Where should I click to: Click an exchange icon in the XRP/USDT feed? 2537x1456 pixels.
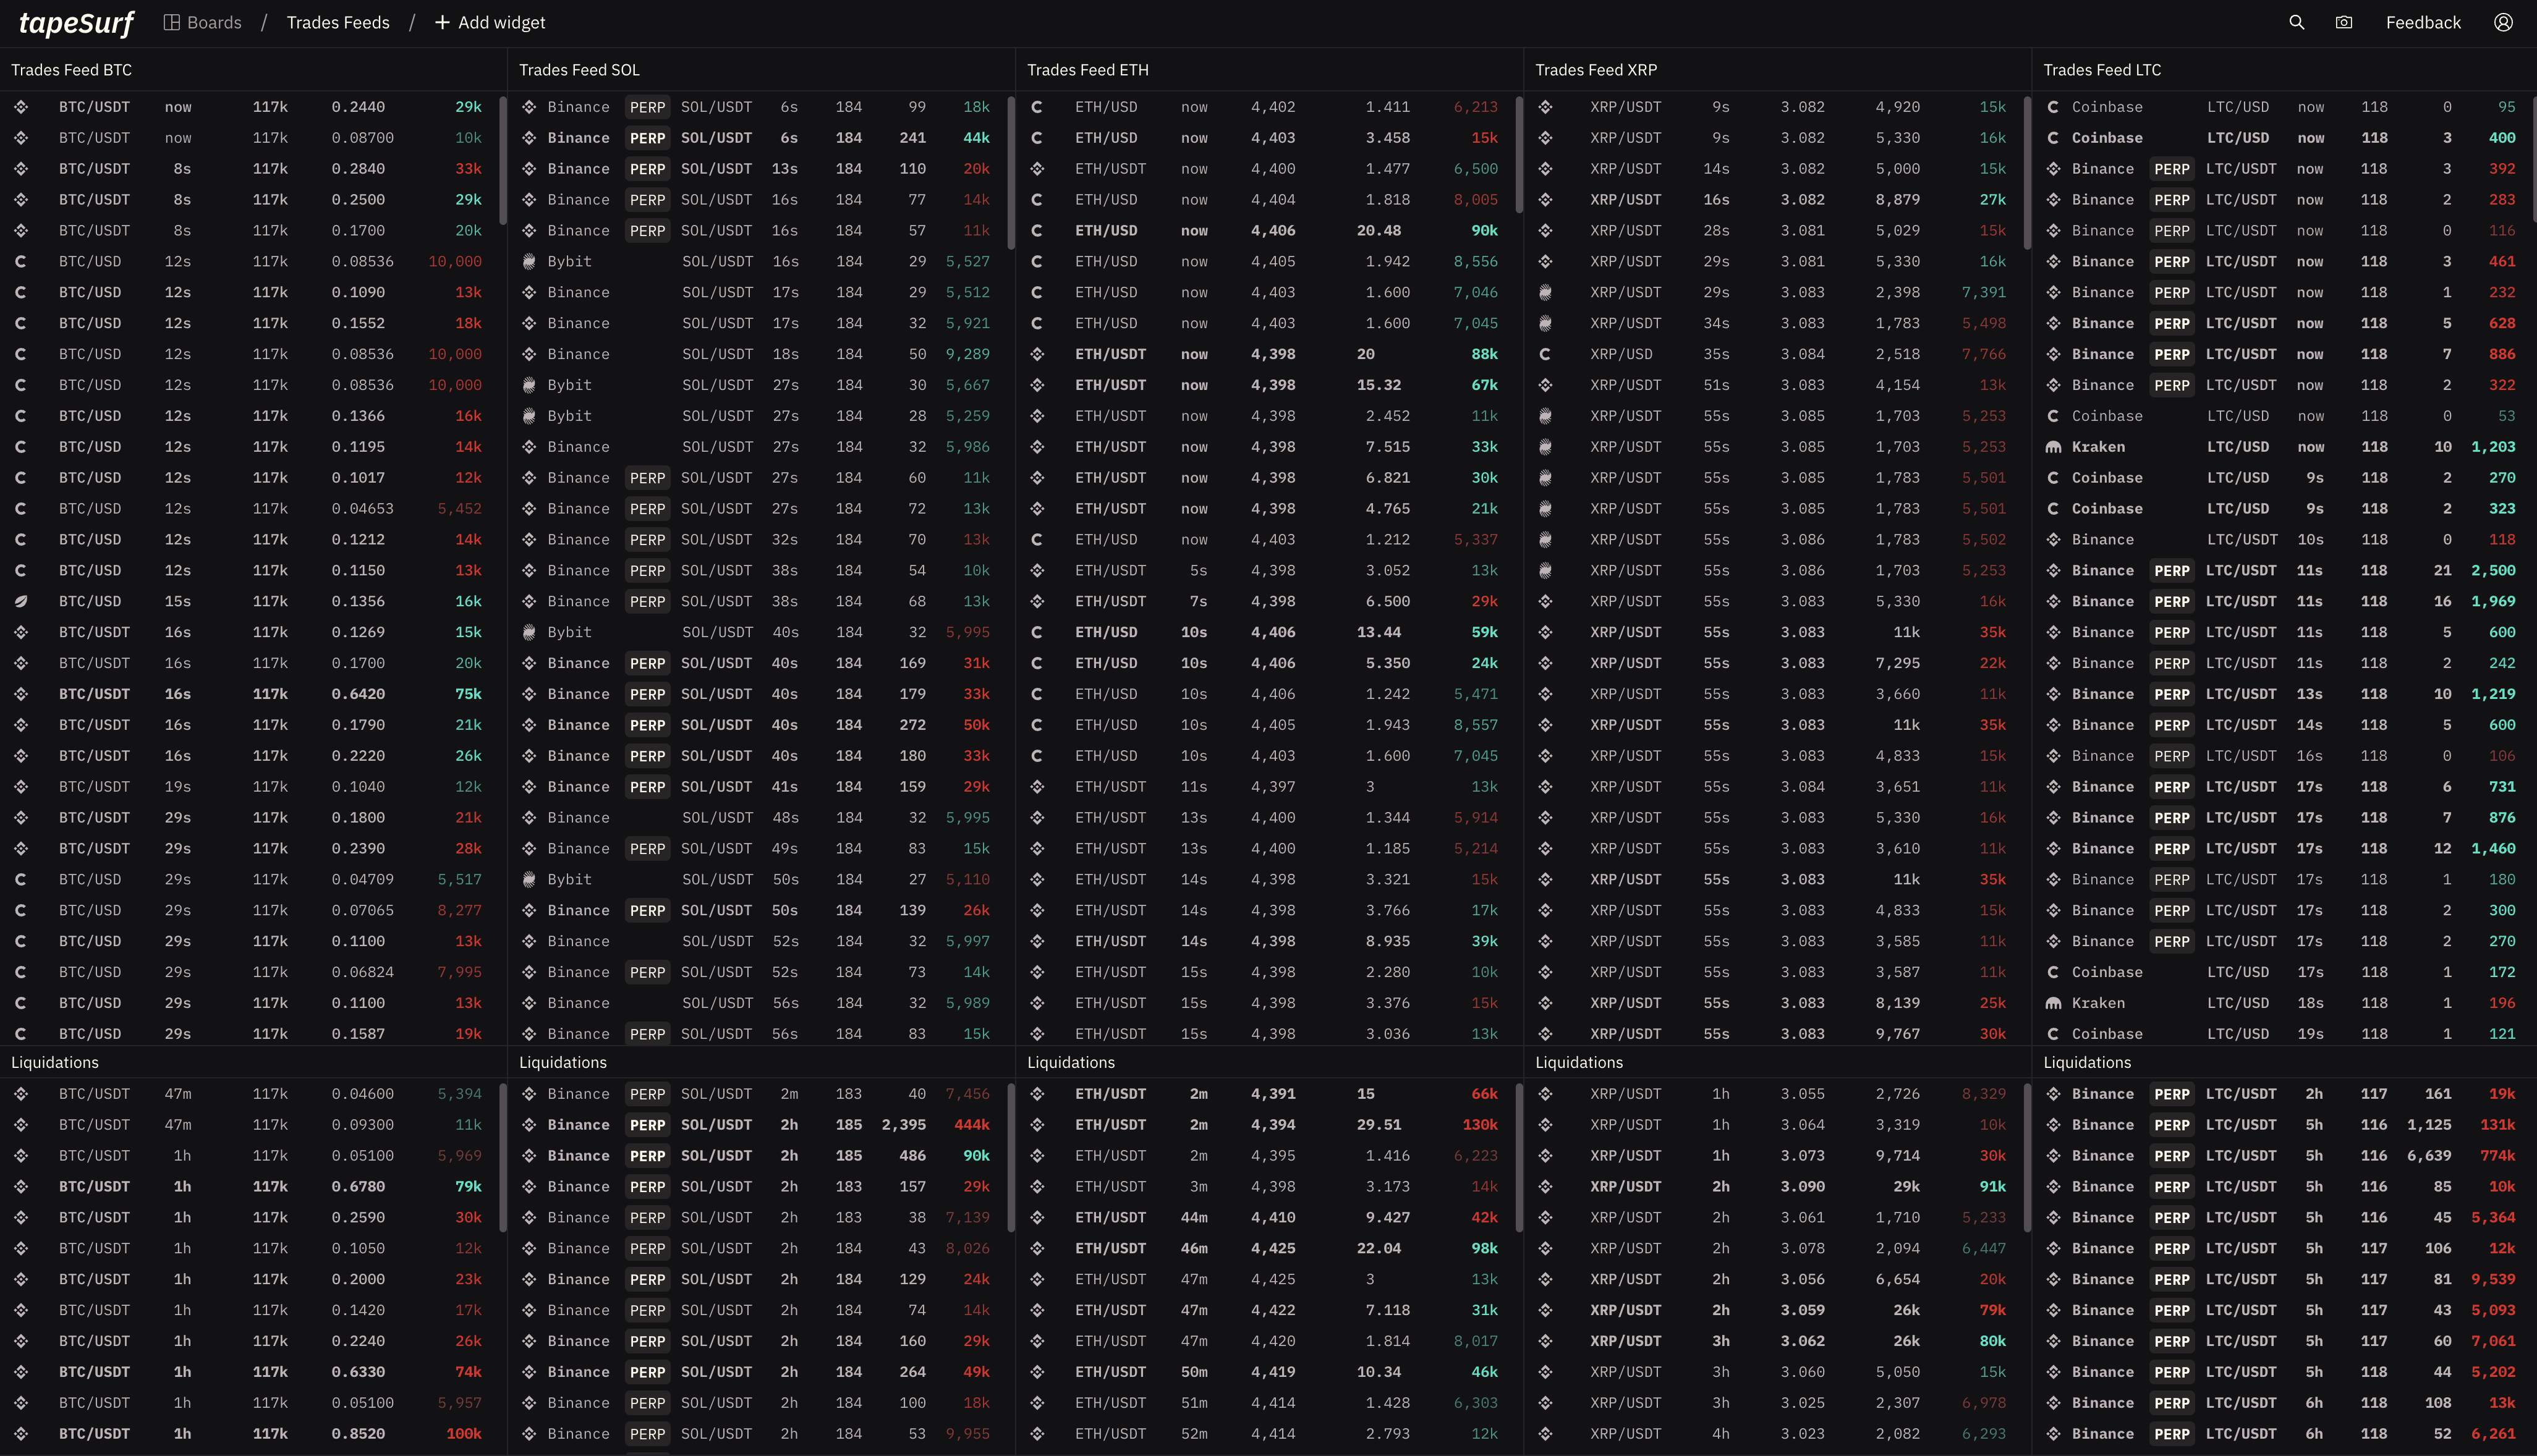point(1546,106)
